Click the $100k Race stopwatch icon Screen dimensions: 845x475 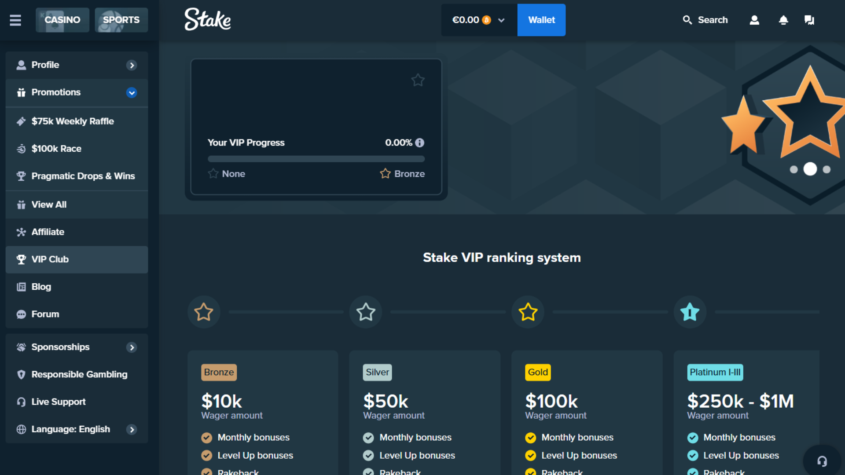coord(21,149)
